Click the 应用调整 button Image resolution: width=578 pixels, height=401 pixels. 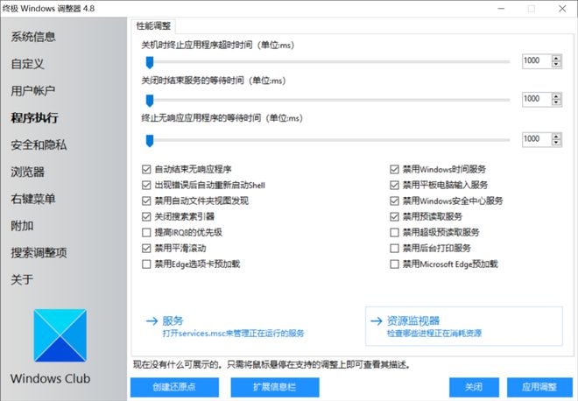tap(539, 387)
